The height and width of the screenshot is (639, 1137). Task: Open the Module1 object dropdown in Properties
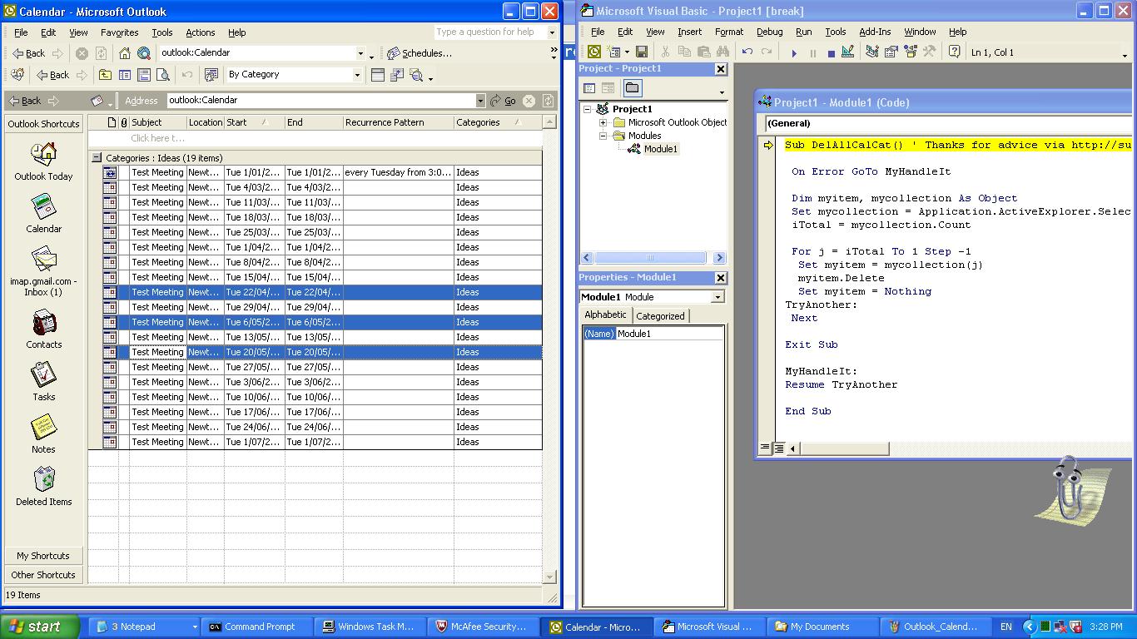tap(717, 297)
